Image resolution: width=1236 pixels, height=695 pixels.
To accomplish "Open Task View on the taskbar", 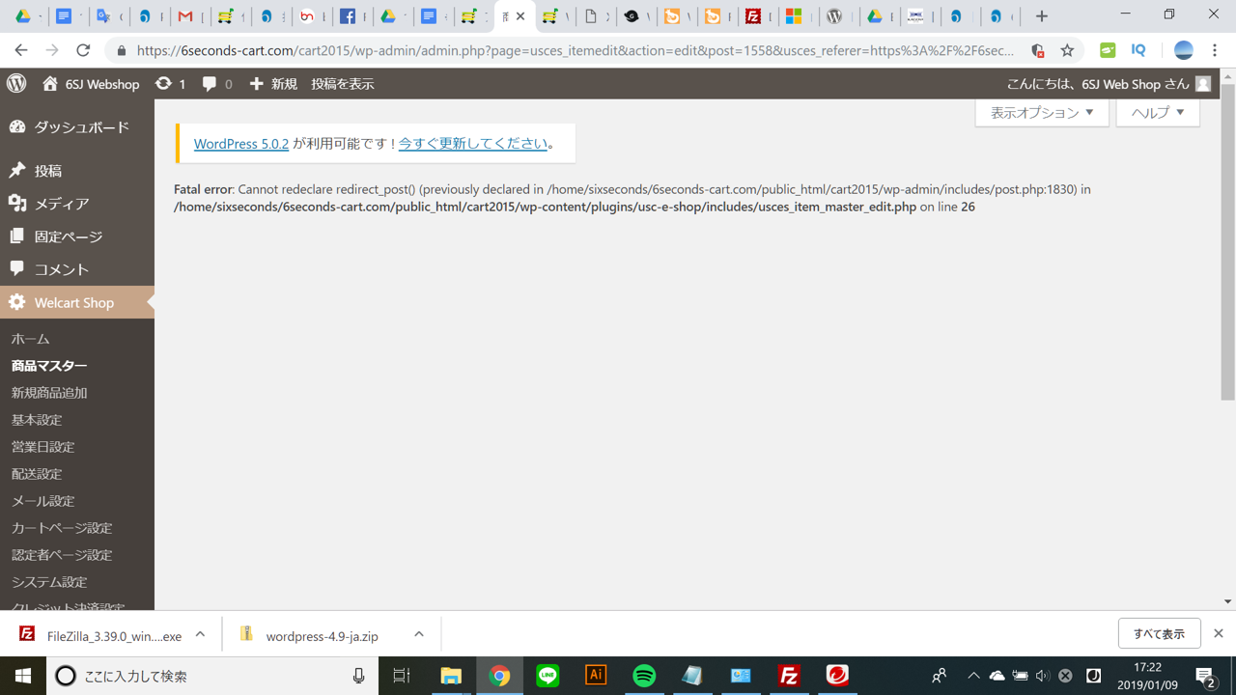I will (x=402, y=676).
